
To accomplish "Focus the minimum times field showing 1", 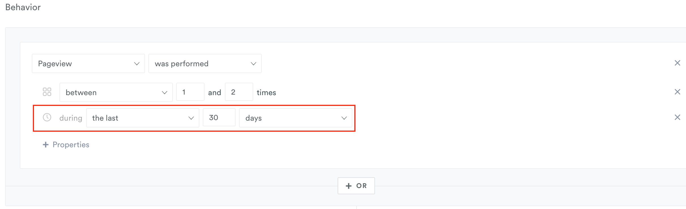I will 190,92.
